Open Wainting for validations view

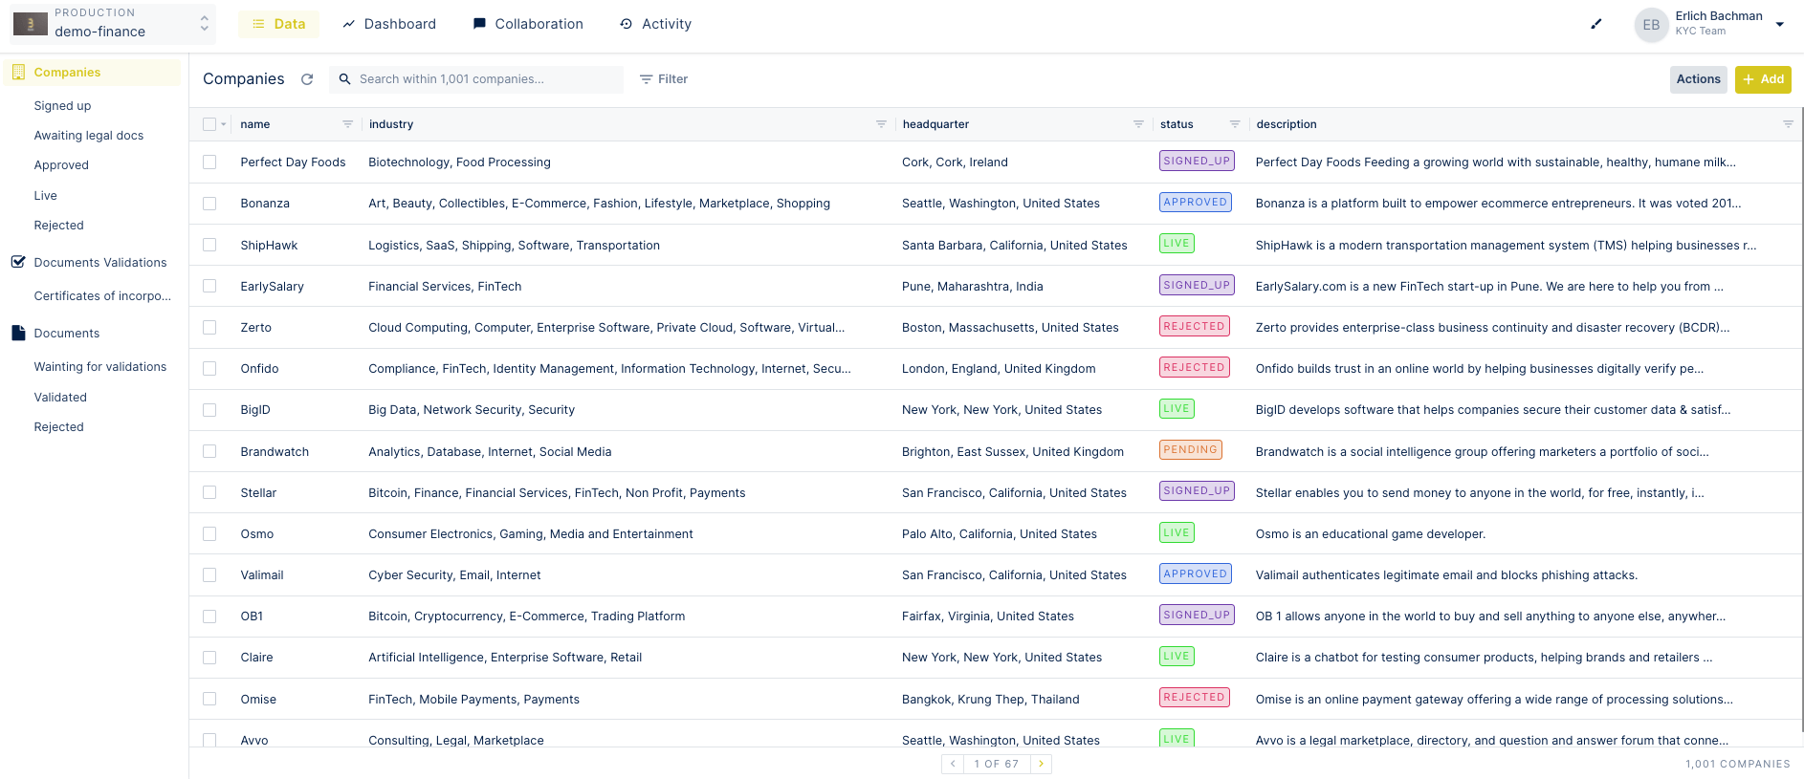click(100, 367)
